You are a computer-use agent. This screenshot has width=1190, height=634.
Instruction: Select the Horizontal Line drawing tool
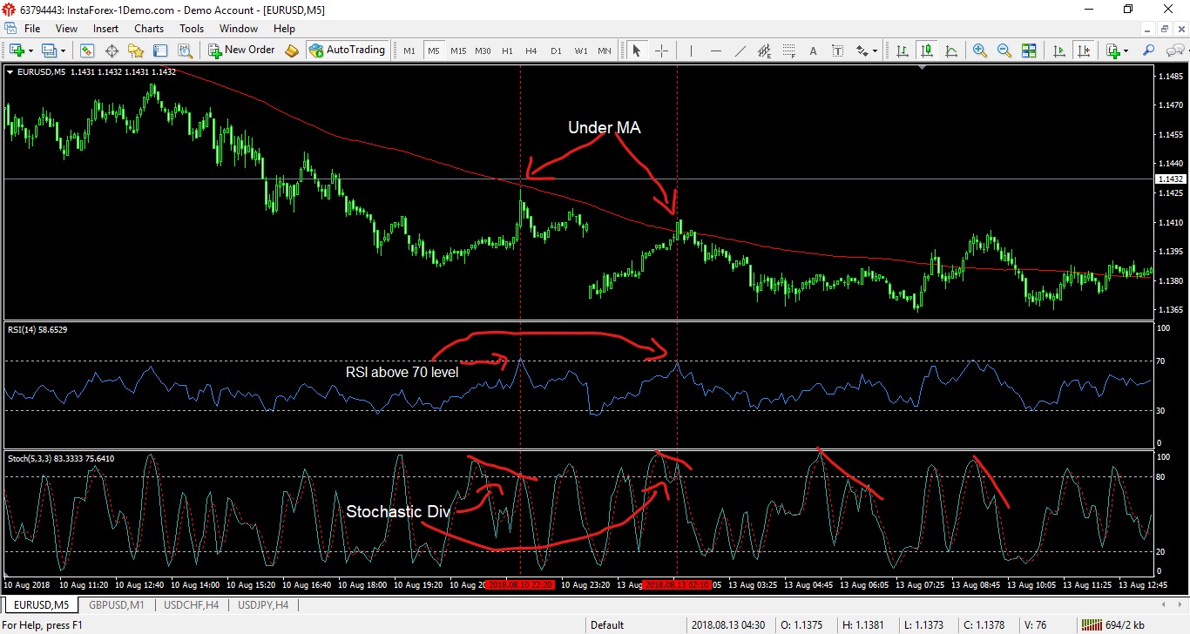point(716,51)
